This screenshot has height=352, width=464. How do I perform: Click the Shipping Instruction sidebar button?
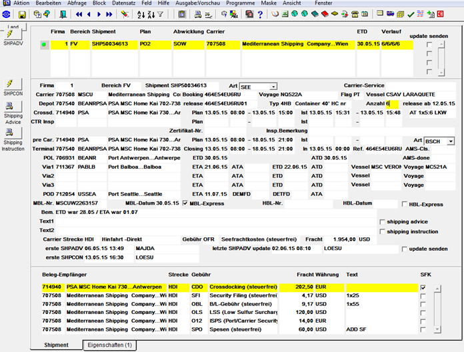click(x=13, y=133)
